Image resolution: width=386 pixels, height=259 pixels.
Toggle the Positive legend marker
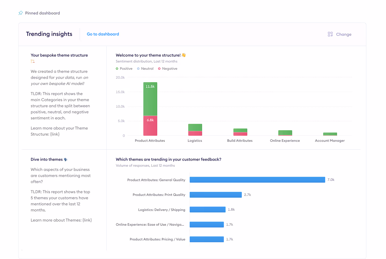[117, 69]
